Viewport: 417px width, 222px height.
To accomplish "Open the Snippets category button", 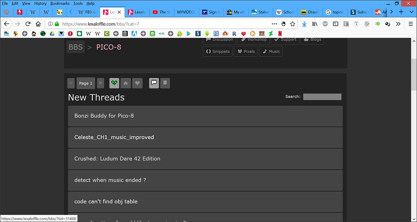I will pos(218,52).
